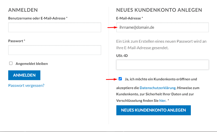Screen dimensions: 217x132
Task: Click into the USt.-ID input field
Action: [x=162, y=65]
